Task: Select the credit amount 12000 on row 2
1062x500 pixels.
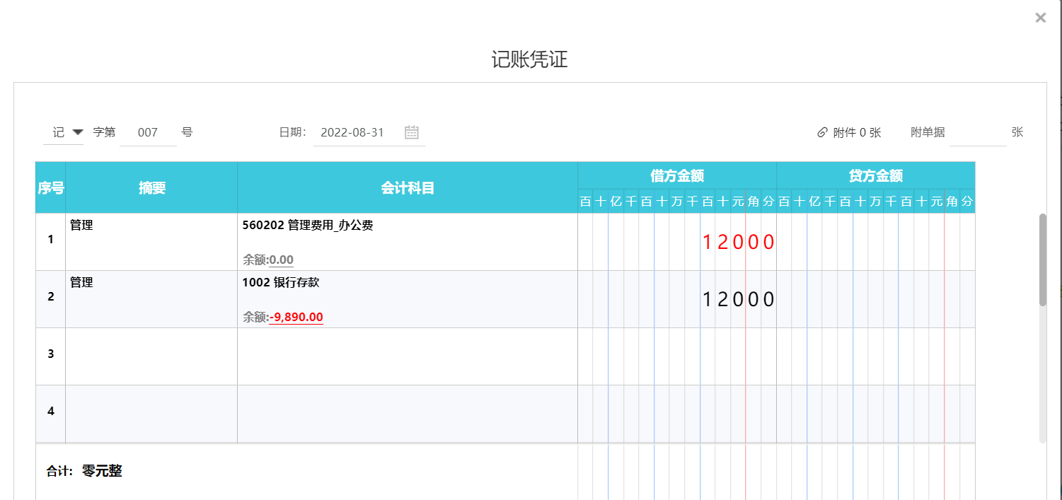Action: point(738,298)
